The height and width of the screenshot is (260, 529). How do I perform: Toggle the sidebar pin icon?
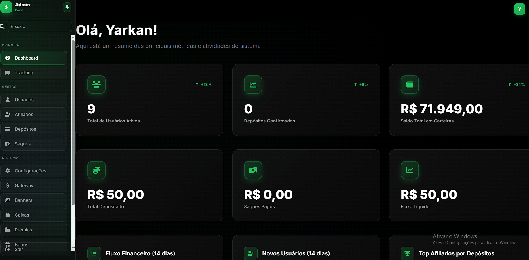tap(67, 7)
